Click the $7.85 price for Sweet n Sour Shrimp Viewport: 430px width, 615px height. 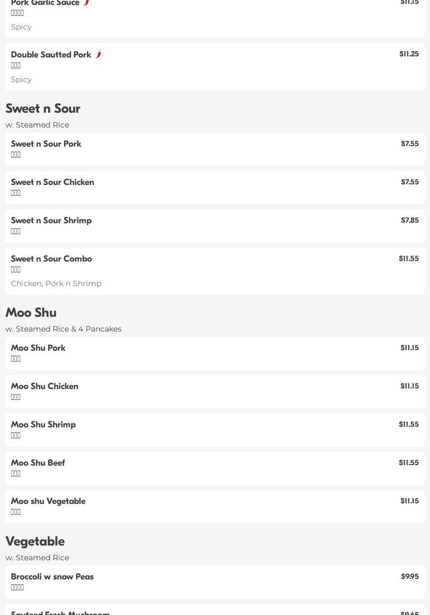410,221
